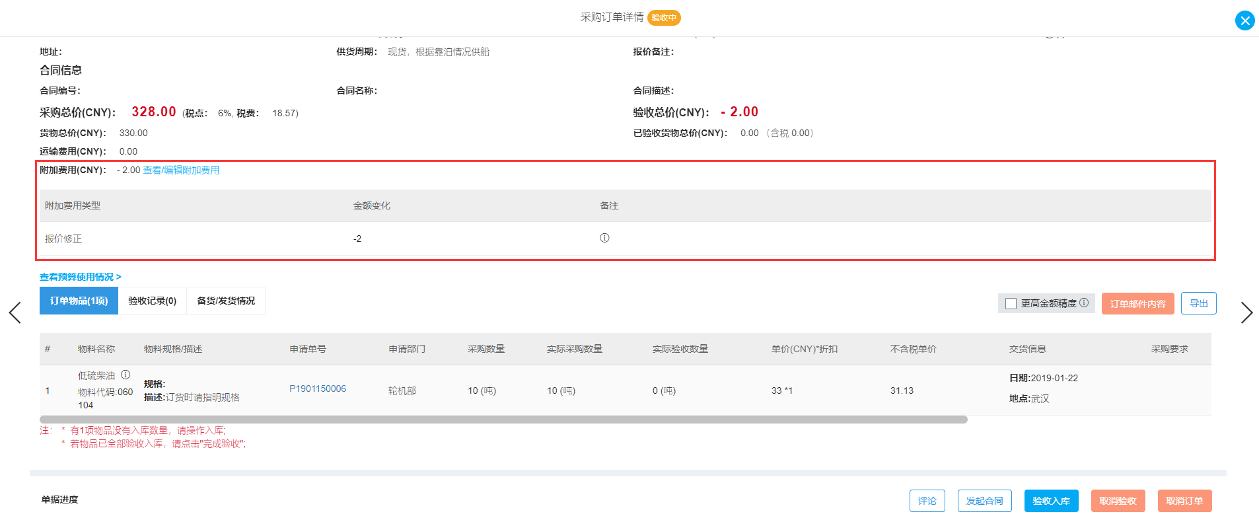
Task: Click the 交货信息 column header
Action: 1028,349
